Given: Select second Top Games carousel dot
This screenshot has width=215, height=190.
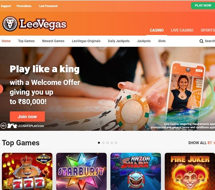Looking at the screenshot, I should click(103, 143).
